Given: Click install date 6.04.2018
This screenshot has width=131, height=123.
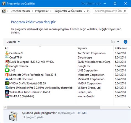Looking at the screenshot, I should [x=120, y=88].
